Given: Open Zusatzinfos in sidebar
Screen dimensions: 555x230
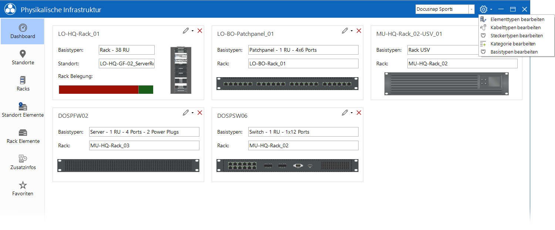Looking at the screenshot, I should point(23,162).
